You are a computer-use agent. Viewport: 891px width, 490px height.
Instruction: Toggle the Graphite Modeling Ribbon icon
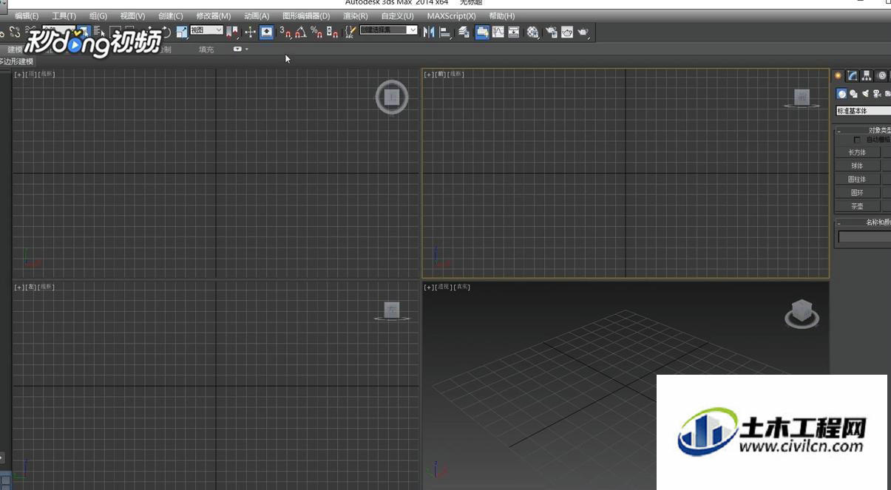pos(481,32)
